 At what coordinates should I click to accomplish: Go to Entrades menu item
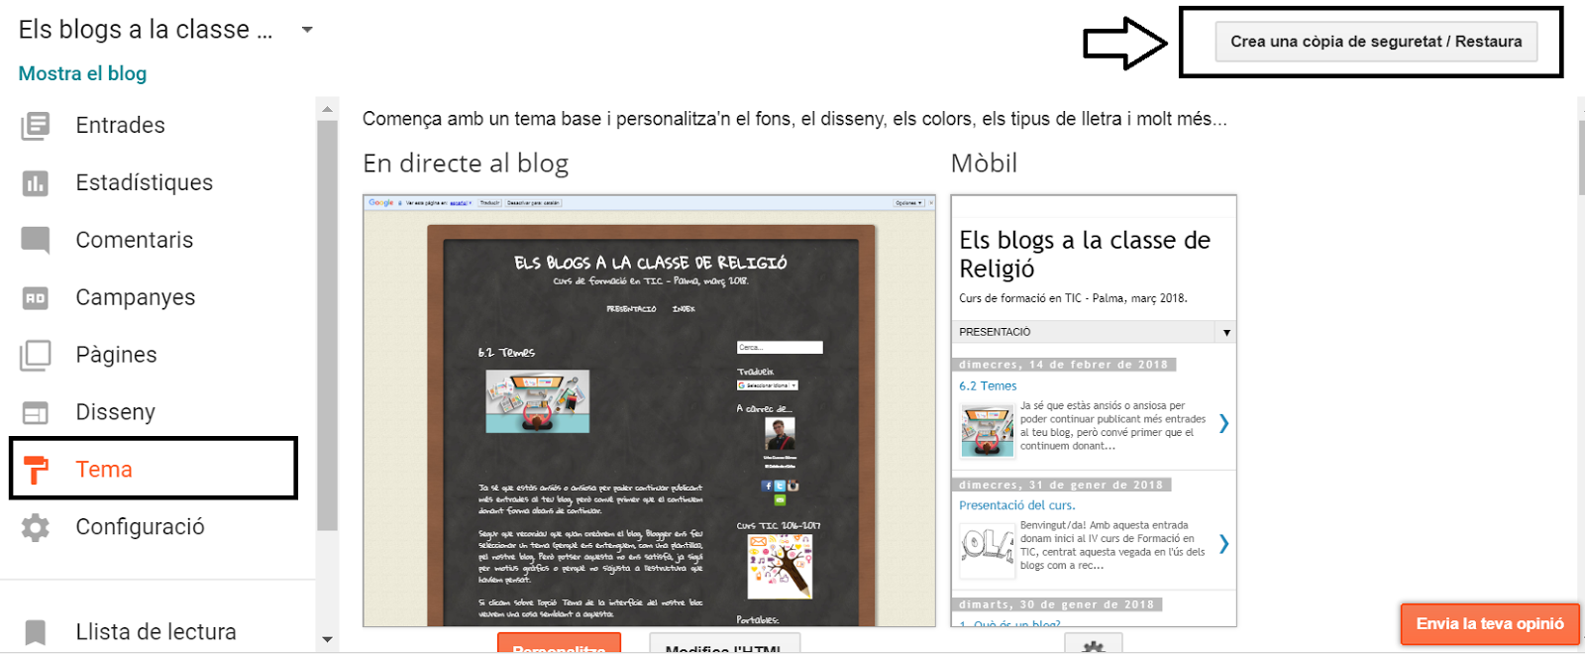pos(121,126)
